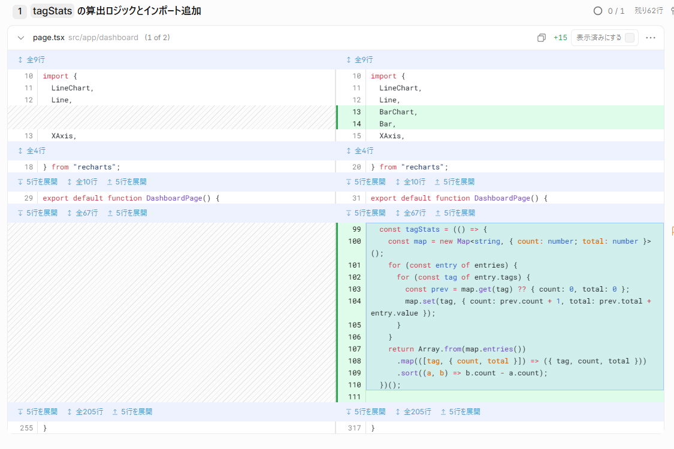Expand 全4行 in the old-code left pane
The width and height of the screenshot is (674, 449).
[x=31, y=151]
